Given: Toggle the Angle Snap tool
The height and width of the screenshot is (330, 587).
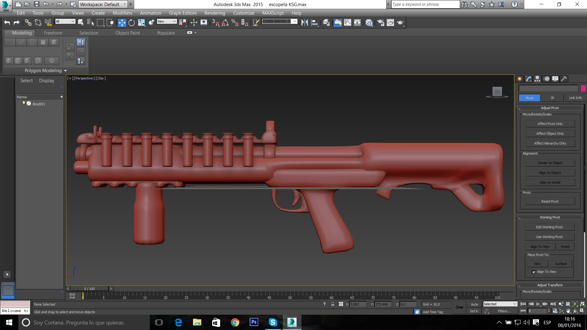Looking at the screenshot, I should pyautogui.click(x=225, y=22).
